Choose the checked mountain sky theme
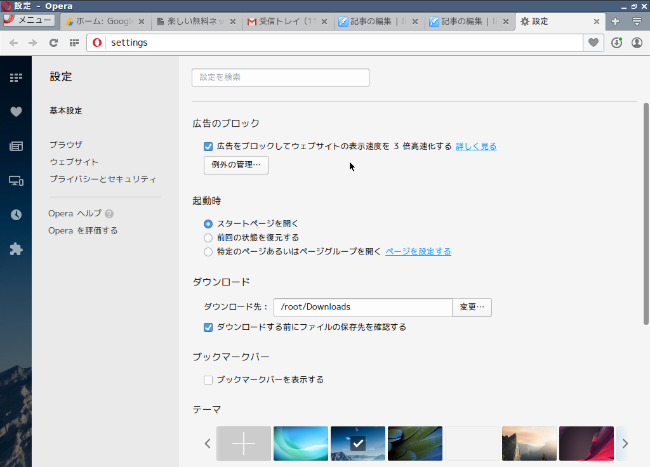 [x=358, y=444]
